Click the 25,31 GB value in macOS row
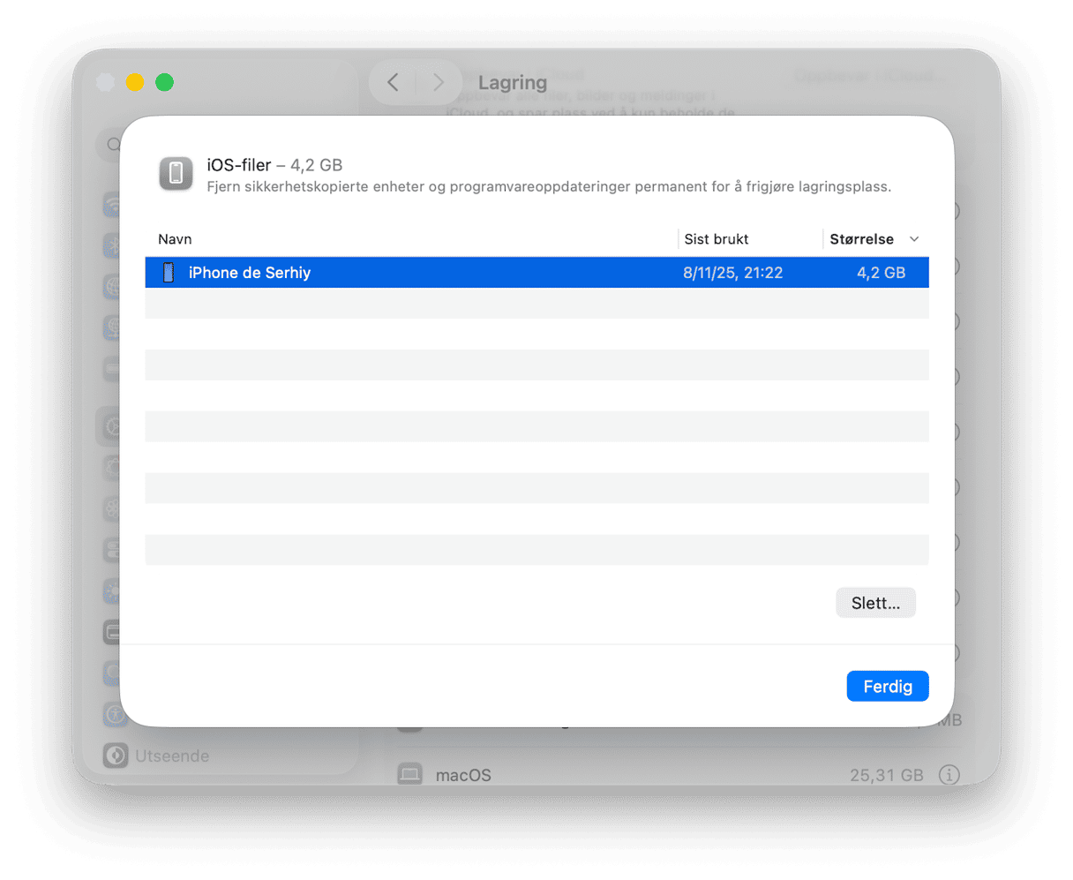The width and height of the screenshot is (1073, 880). [886, 775]
